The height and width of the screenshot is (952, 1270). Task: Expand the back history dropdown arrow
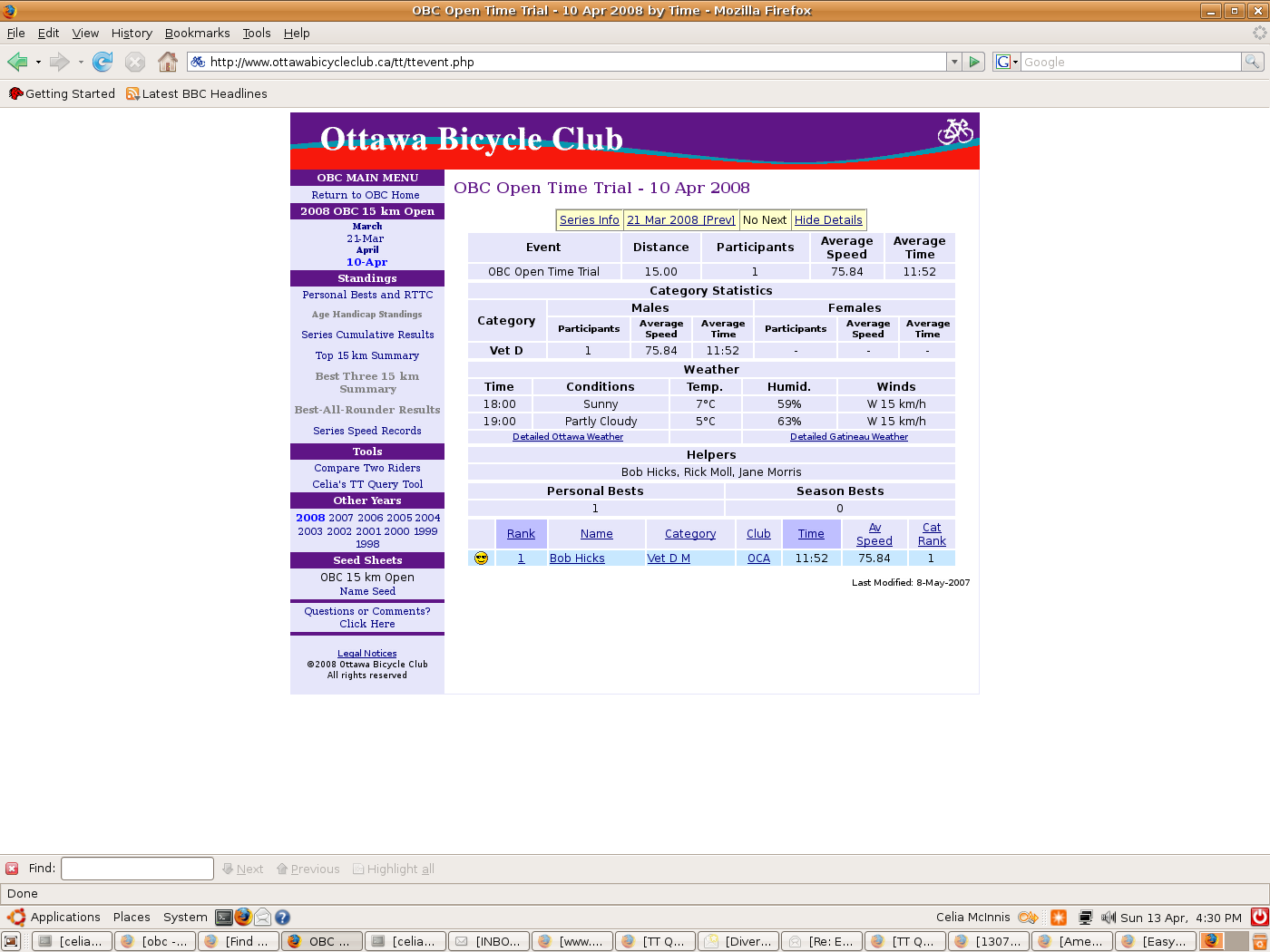coord(38,62)
